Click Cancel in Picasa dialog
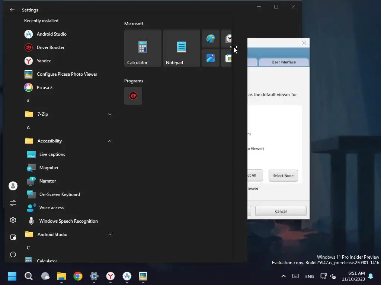 (x=281, y=211)
